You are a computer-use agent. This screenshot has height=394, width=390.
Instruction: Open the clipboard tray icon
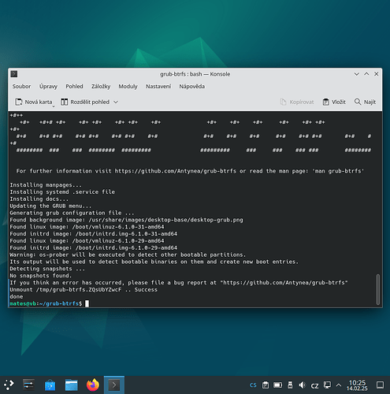(x=266, y=385)
